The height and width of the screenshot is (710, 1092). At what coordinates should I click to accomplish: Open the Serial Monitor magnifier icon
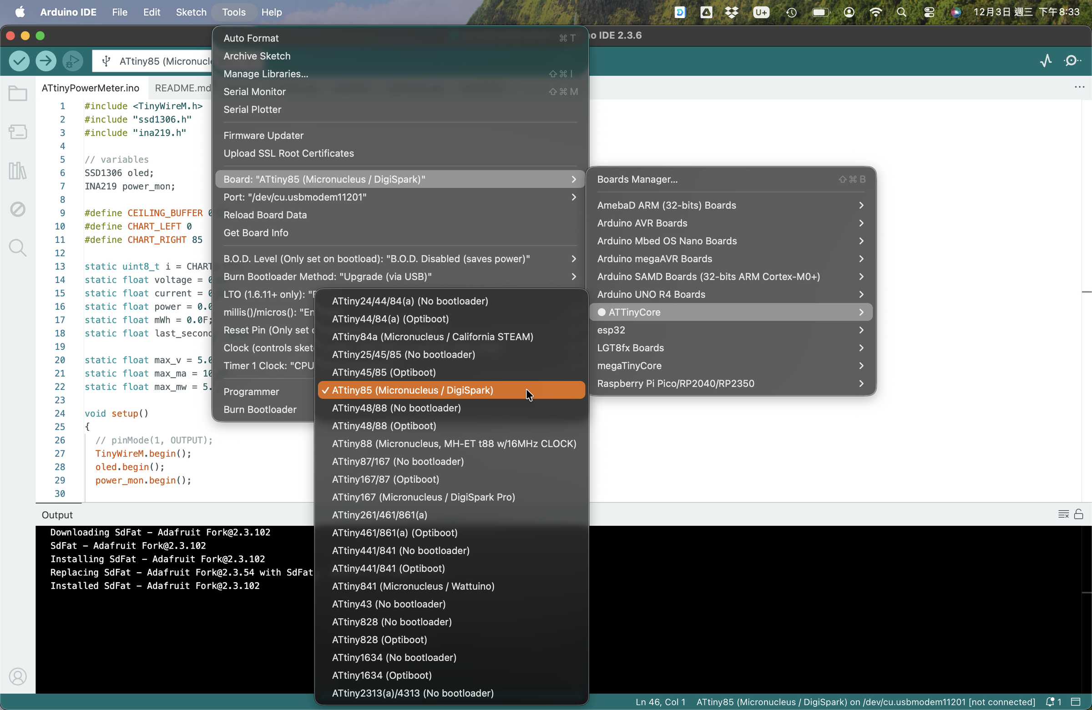[x=1072, y=60]
